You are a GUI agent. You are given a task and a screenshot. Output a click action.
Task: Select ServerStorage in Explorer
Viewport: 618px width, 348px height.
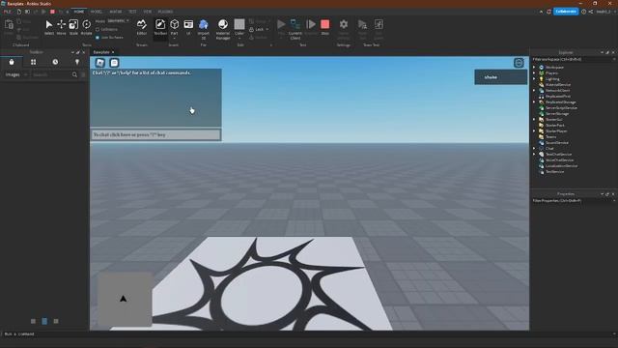(x=556, y=114)
